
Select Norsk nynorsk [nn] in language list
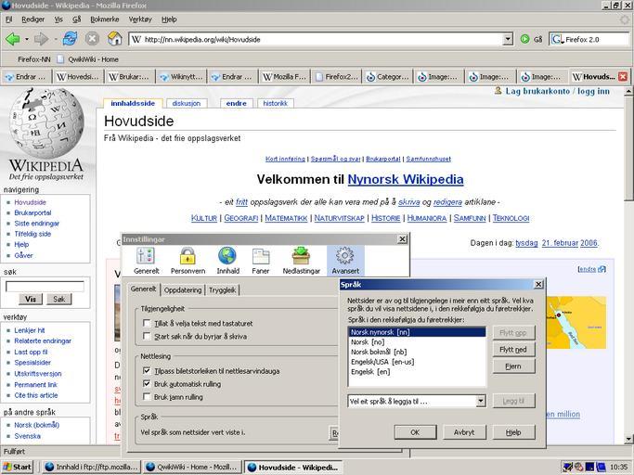pyautogui.click(x=417, y=332)
